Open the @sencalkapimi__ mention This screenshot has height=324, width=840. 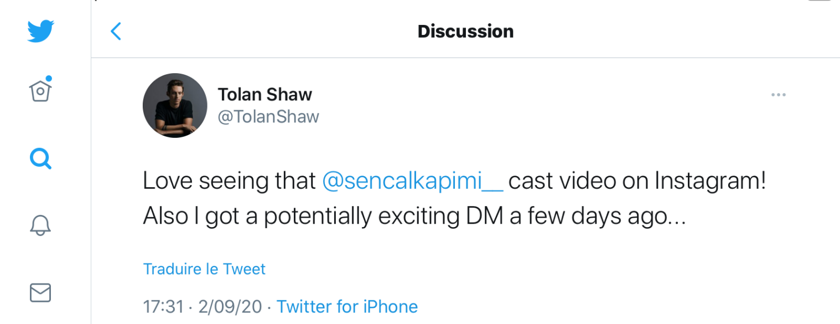[412, 181]
